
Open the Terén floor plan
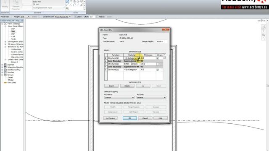click(x=13, y=39)
